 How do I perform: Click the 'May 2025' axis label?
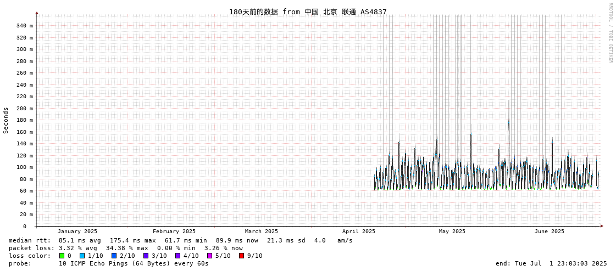point(452,232)
